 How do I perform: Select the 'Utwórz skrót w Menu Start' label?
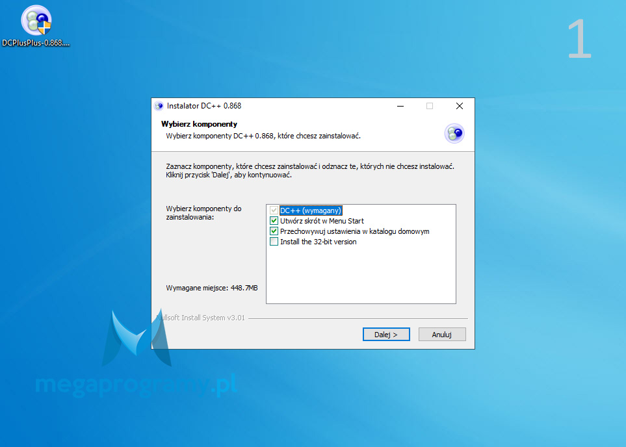click(322, 221)
